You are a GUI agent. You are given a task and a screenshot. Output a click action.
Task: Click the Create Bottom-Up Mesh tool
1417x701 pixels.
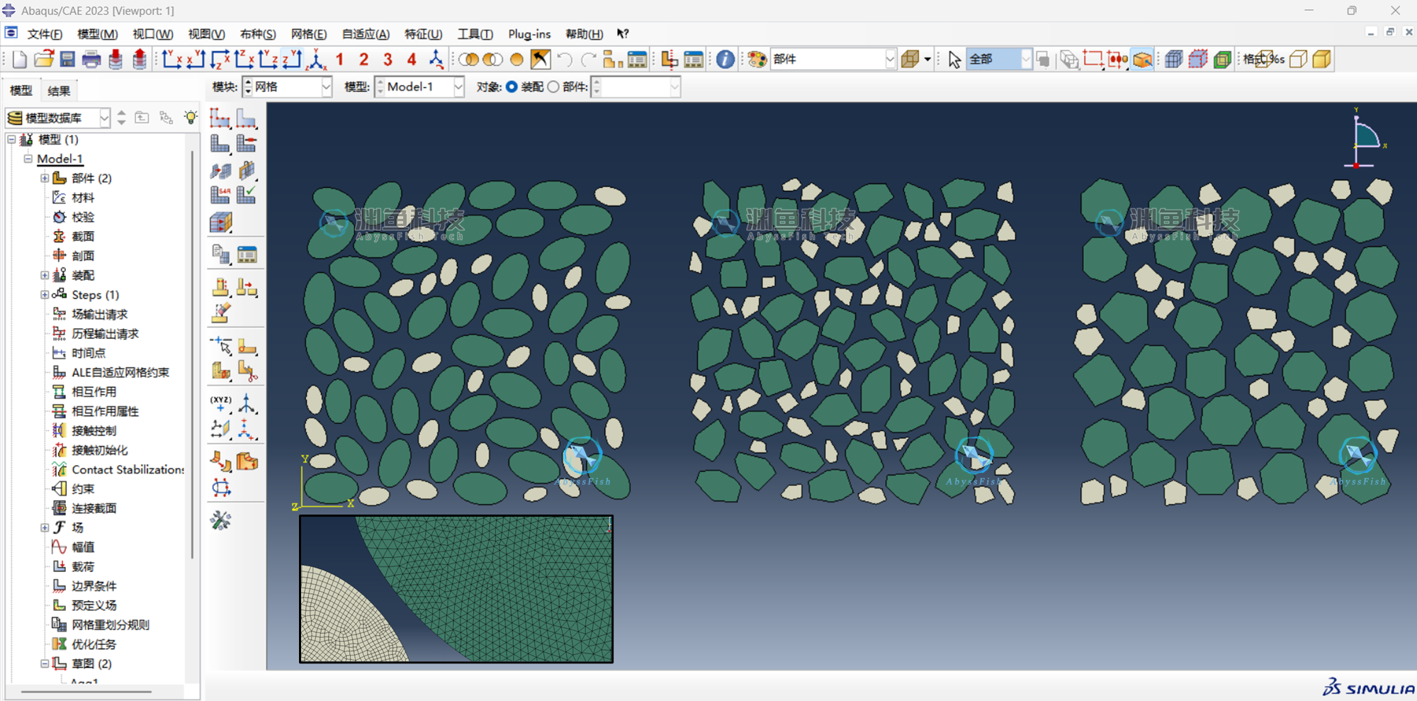(220, 223)
